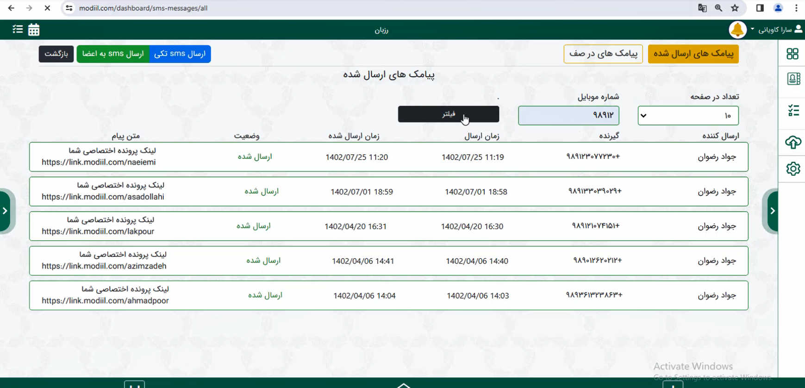Screen dimensions: 805x388
Task: Click the black فیلتر button
Action: click(448, 114)
